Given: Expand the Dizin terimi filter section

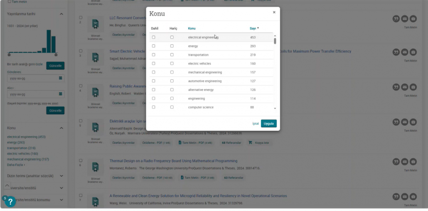Looking at the screenshot, I should (x=61, y=176).
